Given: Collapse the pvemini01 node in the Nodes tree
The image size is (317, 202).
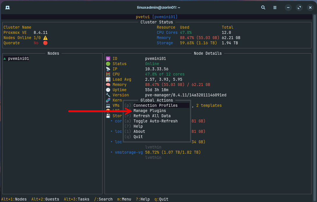Looking at the screenshot, I should [4, 58].
